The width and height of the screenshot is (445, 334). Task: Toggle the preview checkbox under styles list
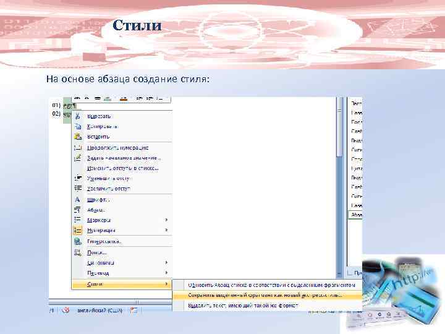coord(350,273)
